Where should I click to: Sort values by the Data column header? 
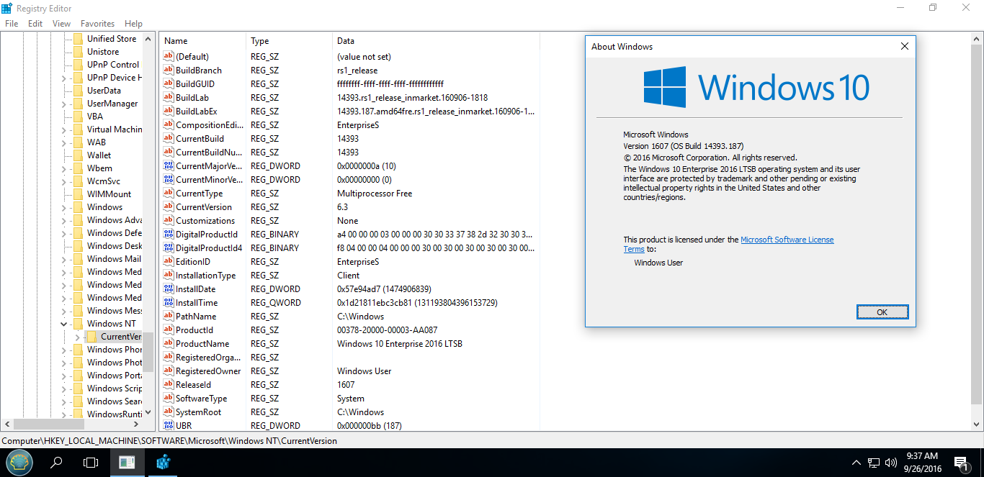[x=436, y=41]
